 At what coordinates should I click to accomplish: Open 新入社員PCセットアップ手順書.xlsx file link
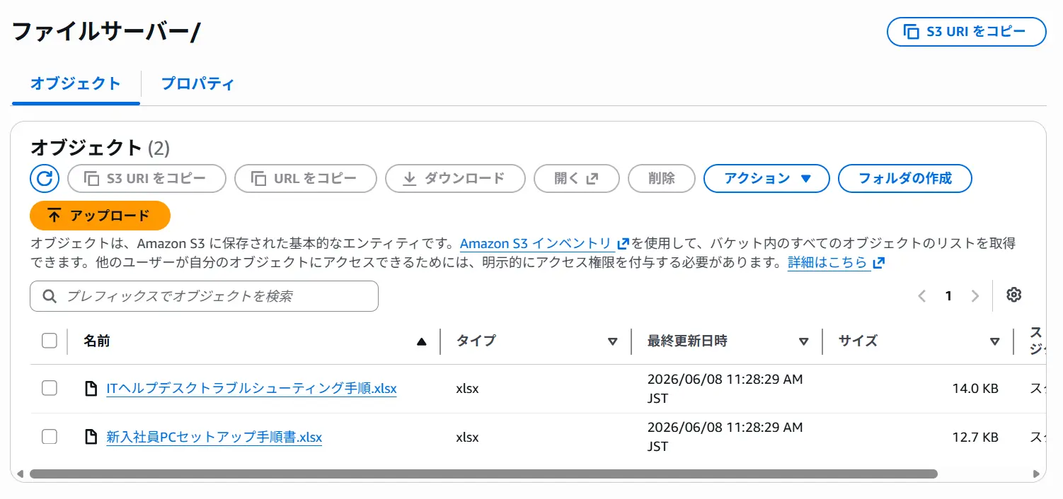[x=214, y=437]
